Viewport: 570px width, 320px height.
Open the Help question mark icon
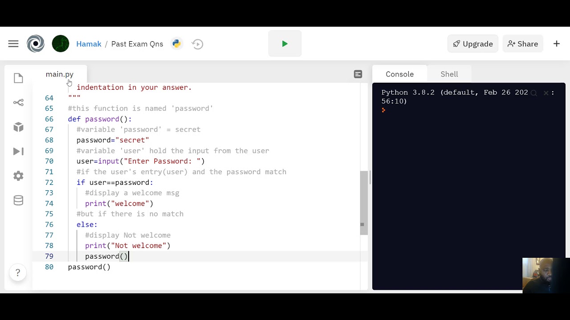click(18, 272)
